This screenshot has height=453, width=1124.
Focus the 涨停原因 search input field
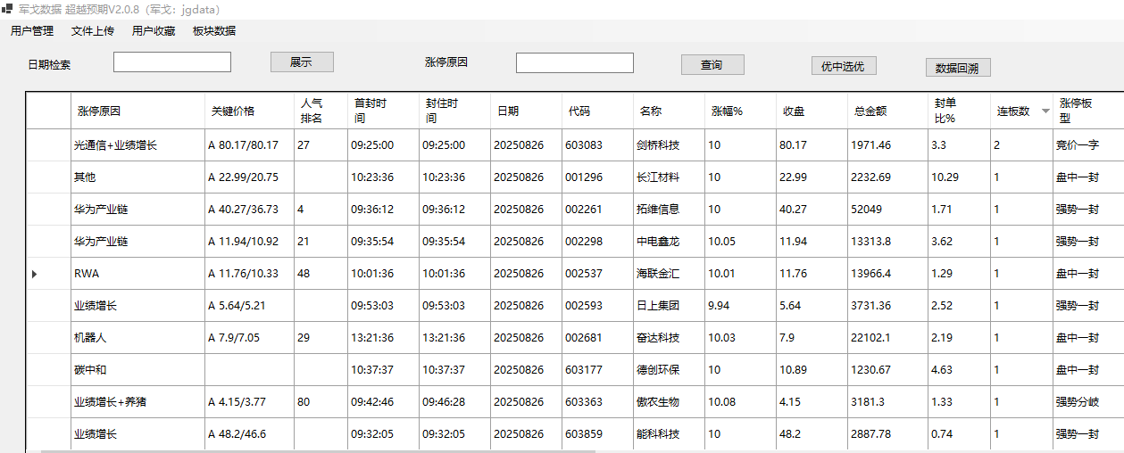point(575,63)
